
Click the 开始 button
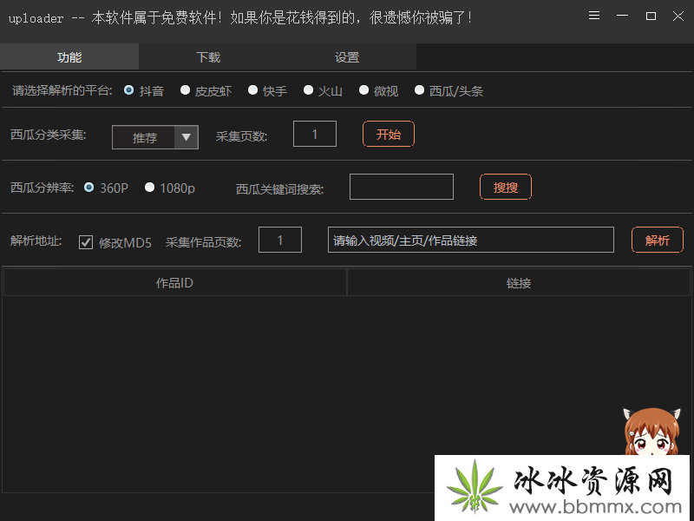point(389,134)
